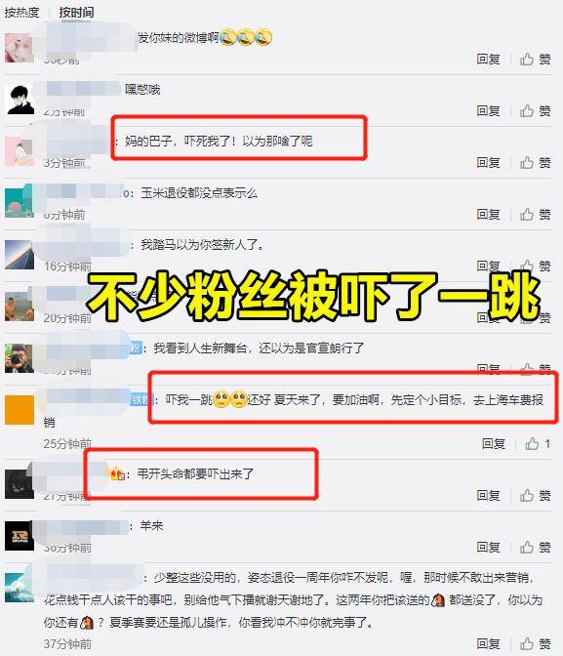Like the long 少整这些没用的 comment

pos(535,643)
